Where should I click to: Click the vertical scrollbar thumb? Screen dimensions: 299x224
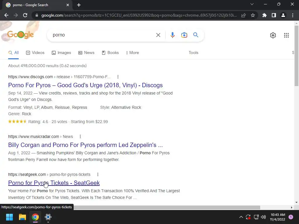tap(296, 55)
